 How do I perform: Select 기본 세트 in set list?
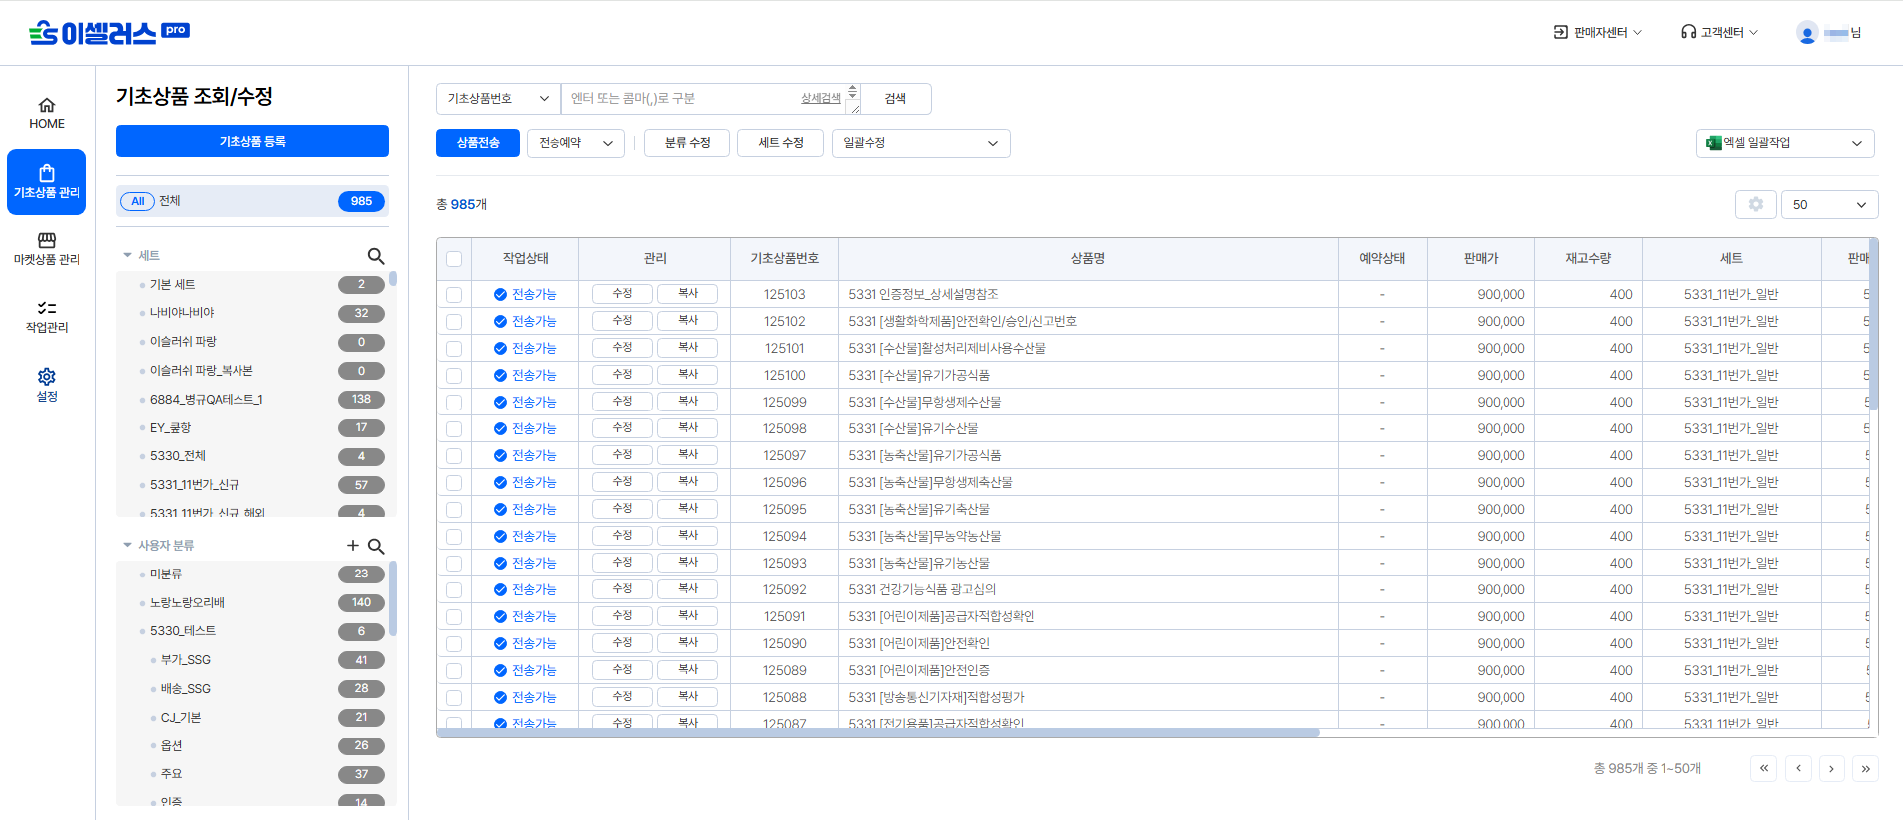[173, 285]
